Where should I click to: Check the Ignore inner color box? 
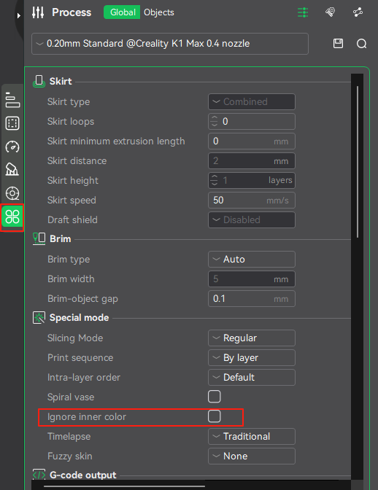click(214, 416)
